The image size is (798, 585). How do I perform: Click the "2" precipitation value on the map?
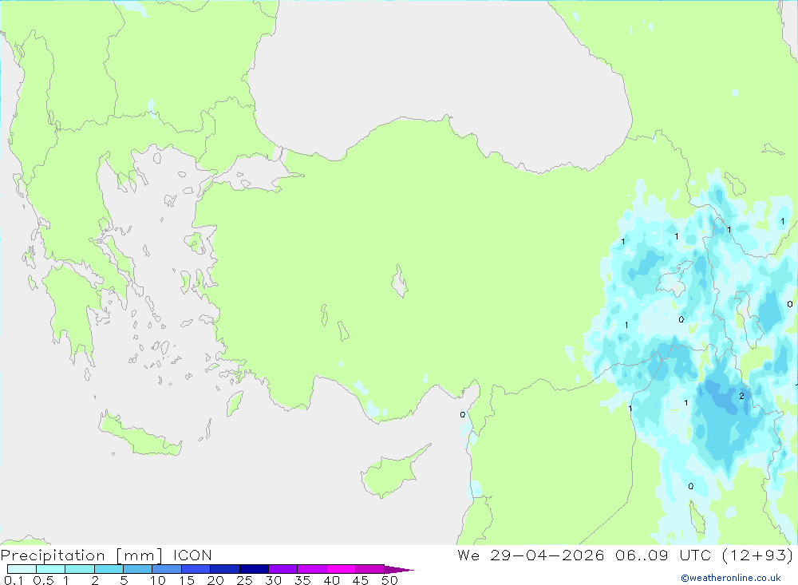[741, 396]
